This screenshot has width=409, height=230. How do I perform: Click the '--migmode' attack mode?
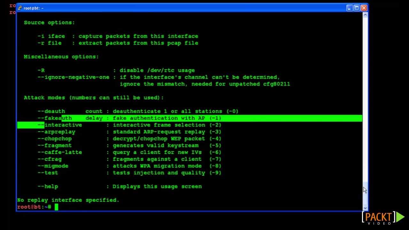tap(53, 166)
